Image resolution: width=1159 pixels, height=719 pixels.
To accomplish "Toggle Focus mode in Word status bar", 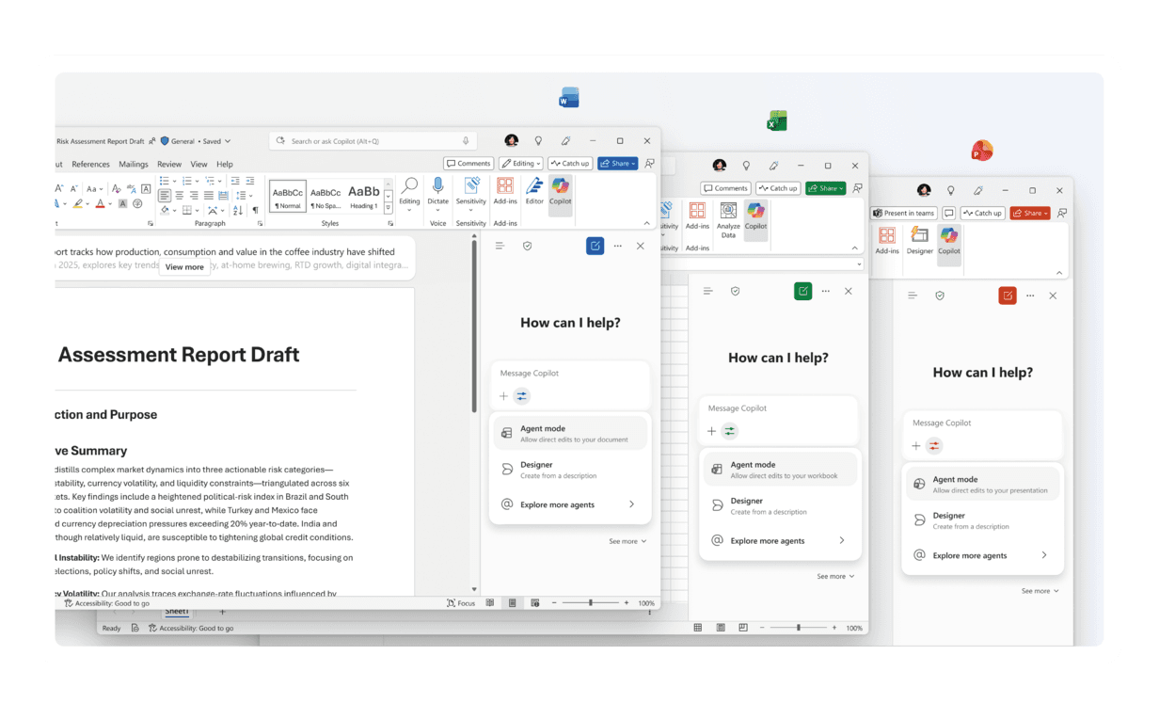I will tap(461, 602).
